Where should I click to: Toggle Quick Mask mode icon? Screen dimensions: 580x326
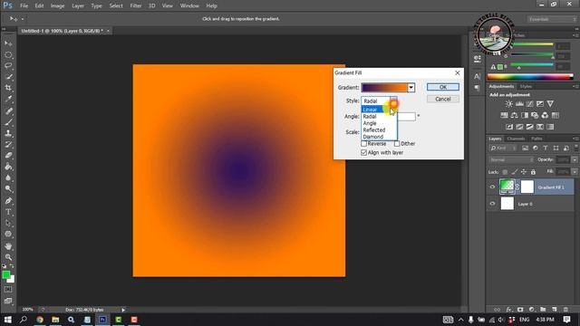pyautogui.click(x=8, y=290)
